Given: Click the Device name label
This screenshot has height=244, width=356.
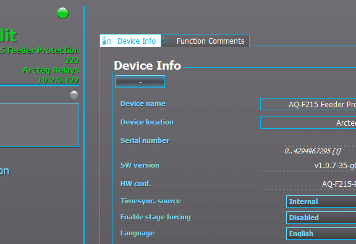Looking at the screenshot, I should pos(143,104).
